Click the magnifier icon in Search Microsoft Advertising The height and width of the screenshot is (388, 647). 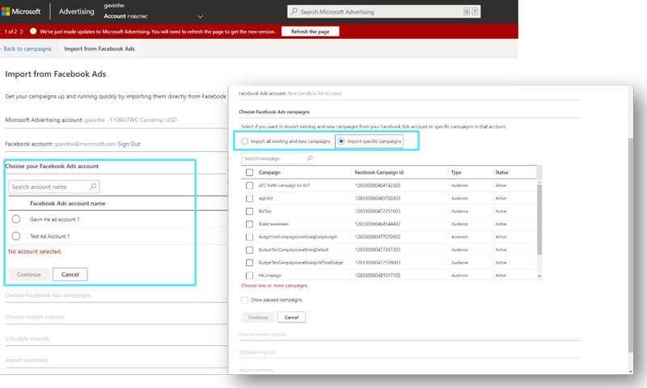tap(294, 11)
